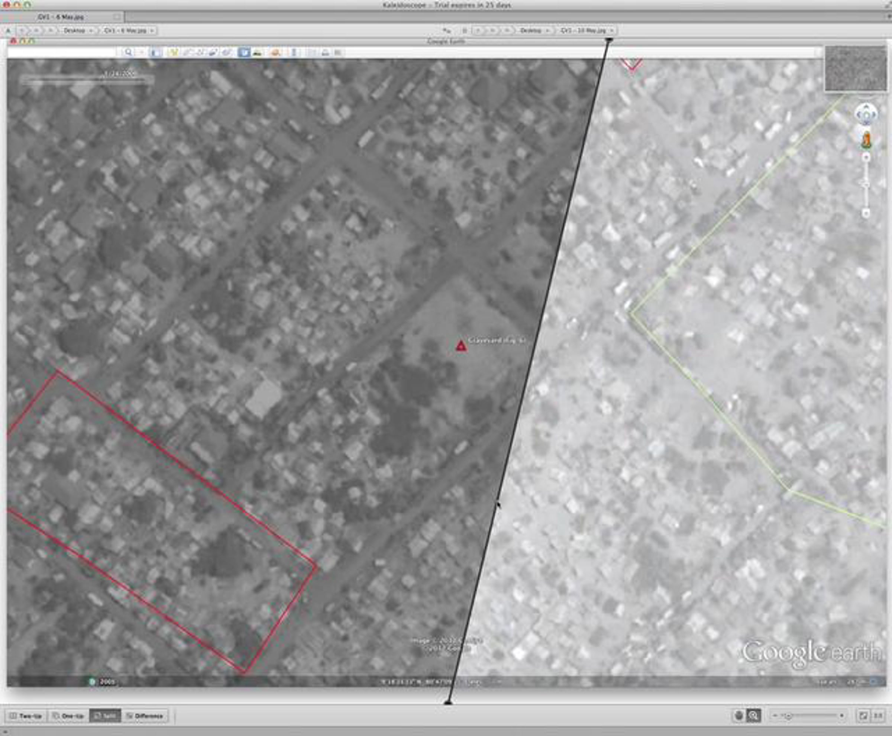Select the Split comparison mode

105,716
